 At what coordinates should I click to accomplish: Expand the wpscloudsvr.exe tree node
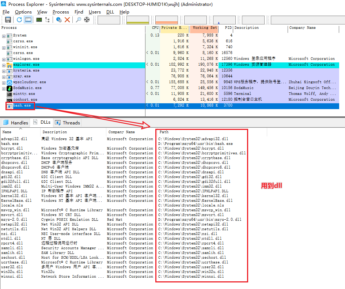click(x=4, y=83)
